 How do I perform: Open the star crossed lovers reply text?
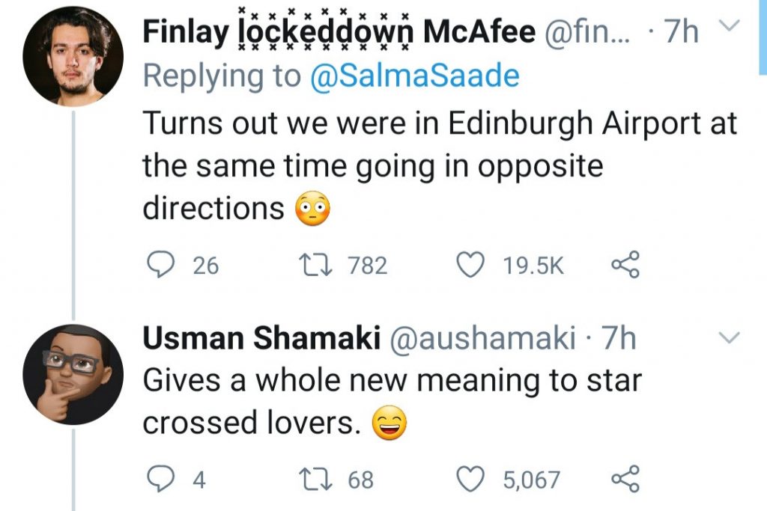click(392, 402)
